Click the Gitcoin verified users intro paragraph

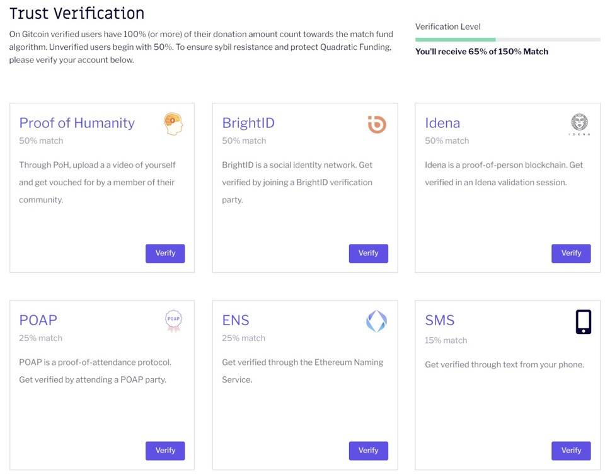point(201,47)
